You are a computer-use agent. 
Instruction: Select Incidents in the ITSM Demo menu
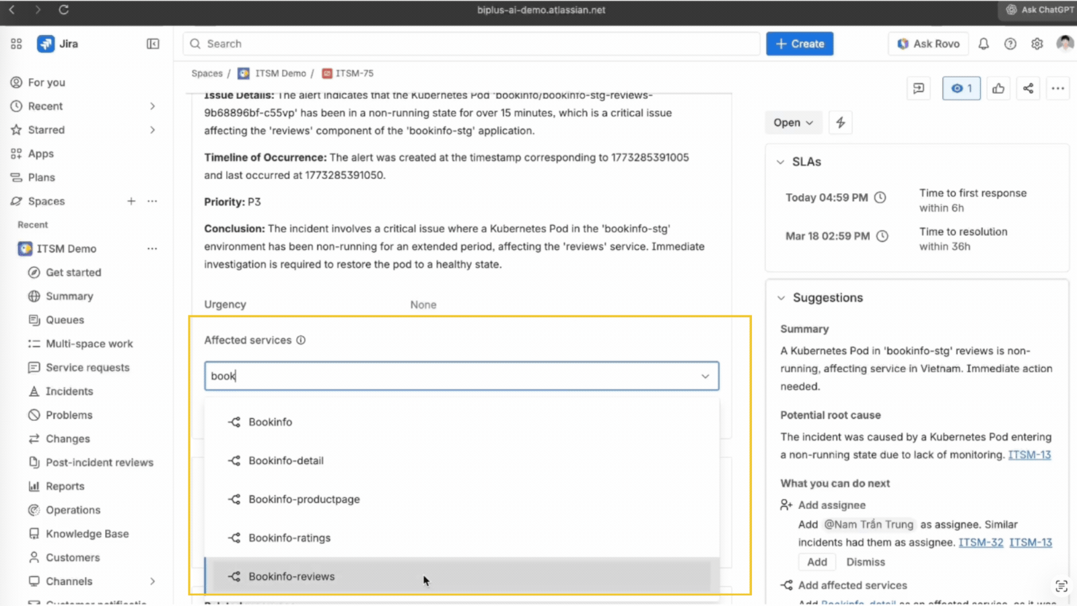tap(69, 391)
